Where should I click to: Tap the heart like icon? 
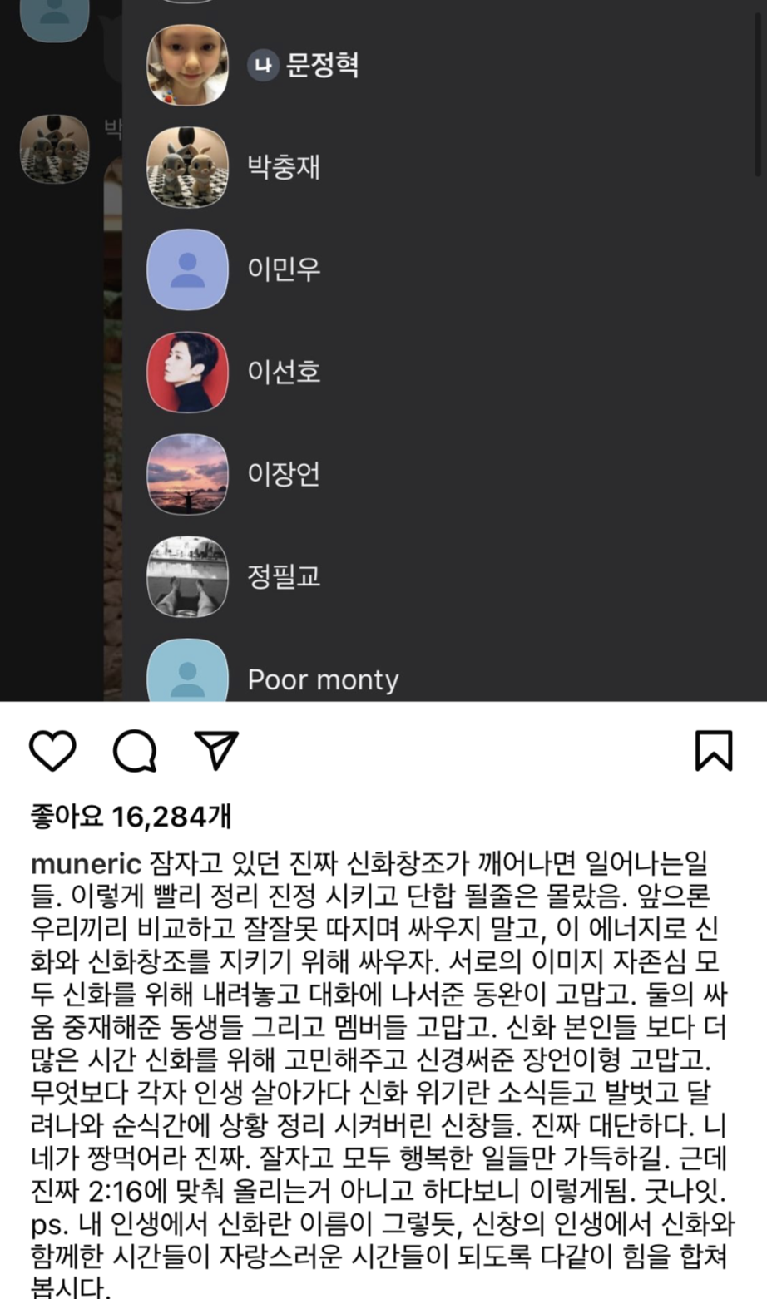pos(52,751)
